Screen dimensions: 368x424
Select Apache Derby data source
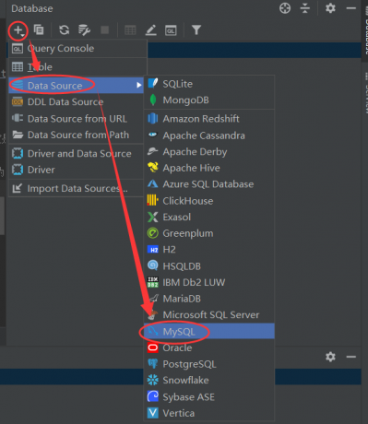click(209, 152)
